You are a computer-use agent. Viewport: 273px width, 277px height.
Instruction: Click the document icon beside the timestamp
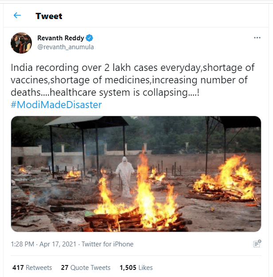coord(257,244)
